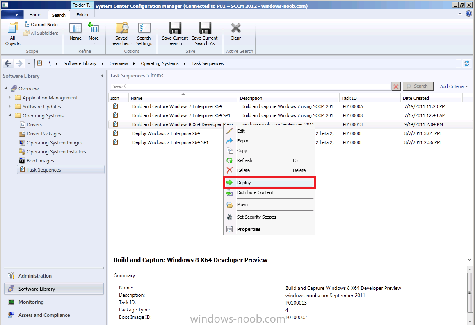
Task: Click the All Objects scope icon
Action: pos(13,34)
